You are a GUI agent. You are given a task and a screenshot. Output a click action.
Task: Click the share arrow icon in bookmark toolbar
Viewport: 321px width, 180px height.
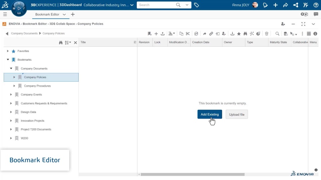pyautogui.click(x=205, y=34)
